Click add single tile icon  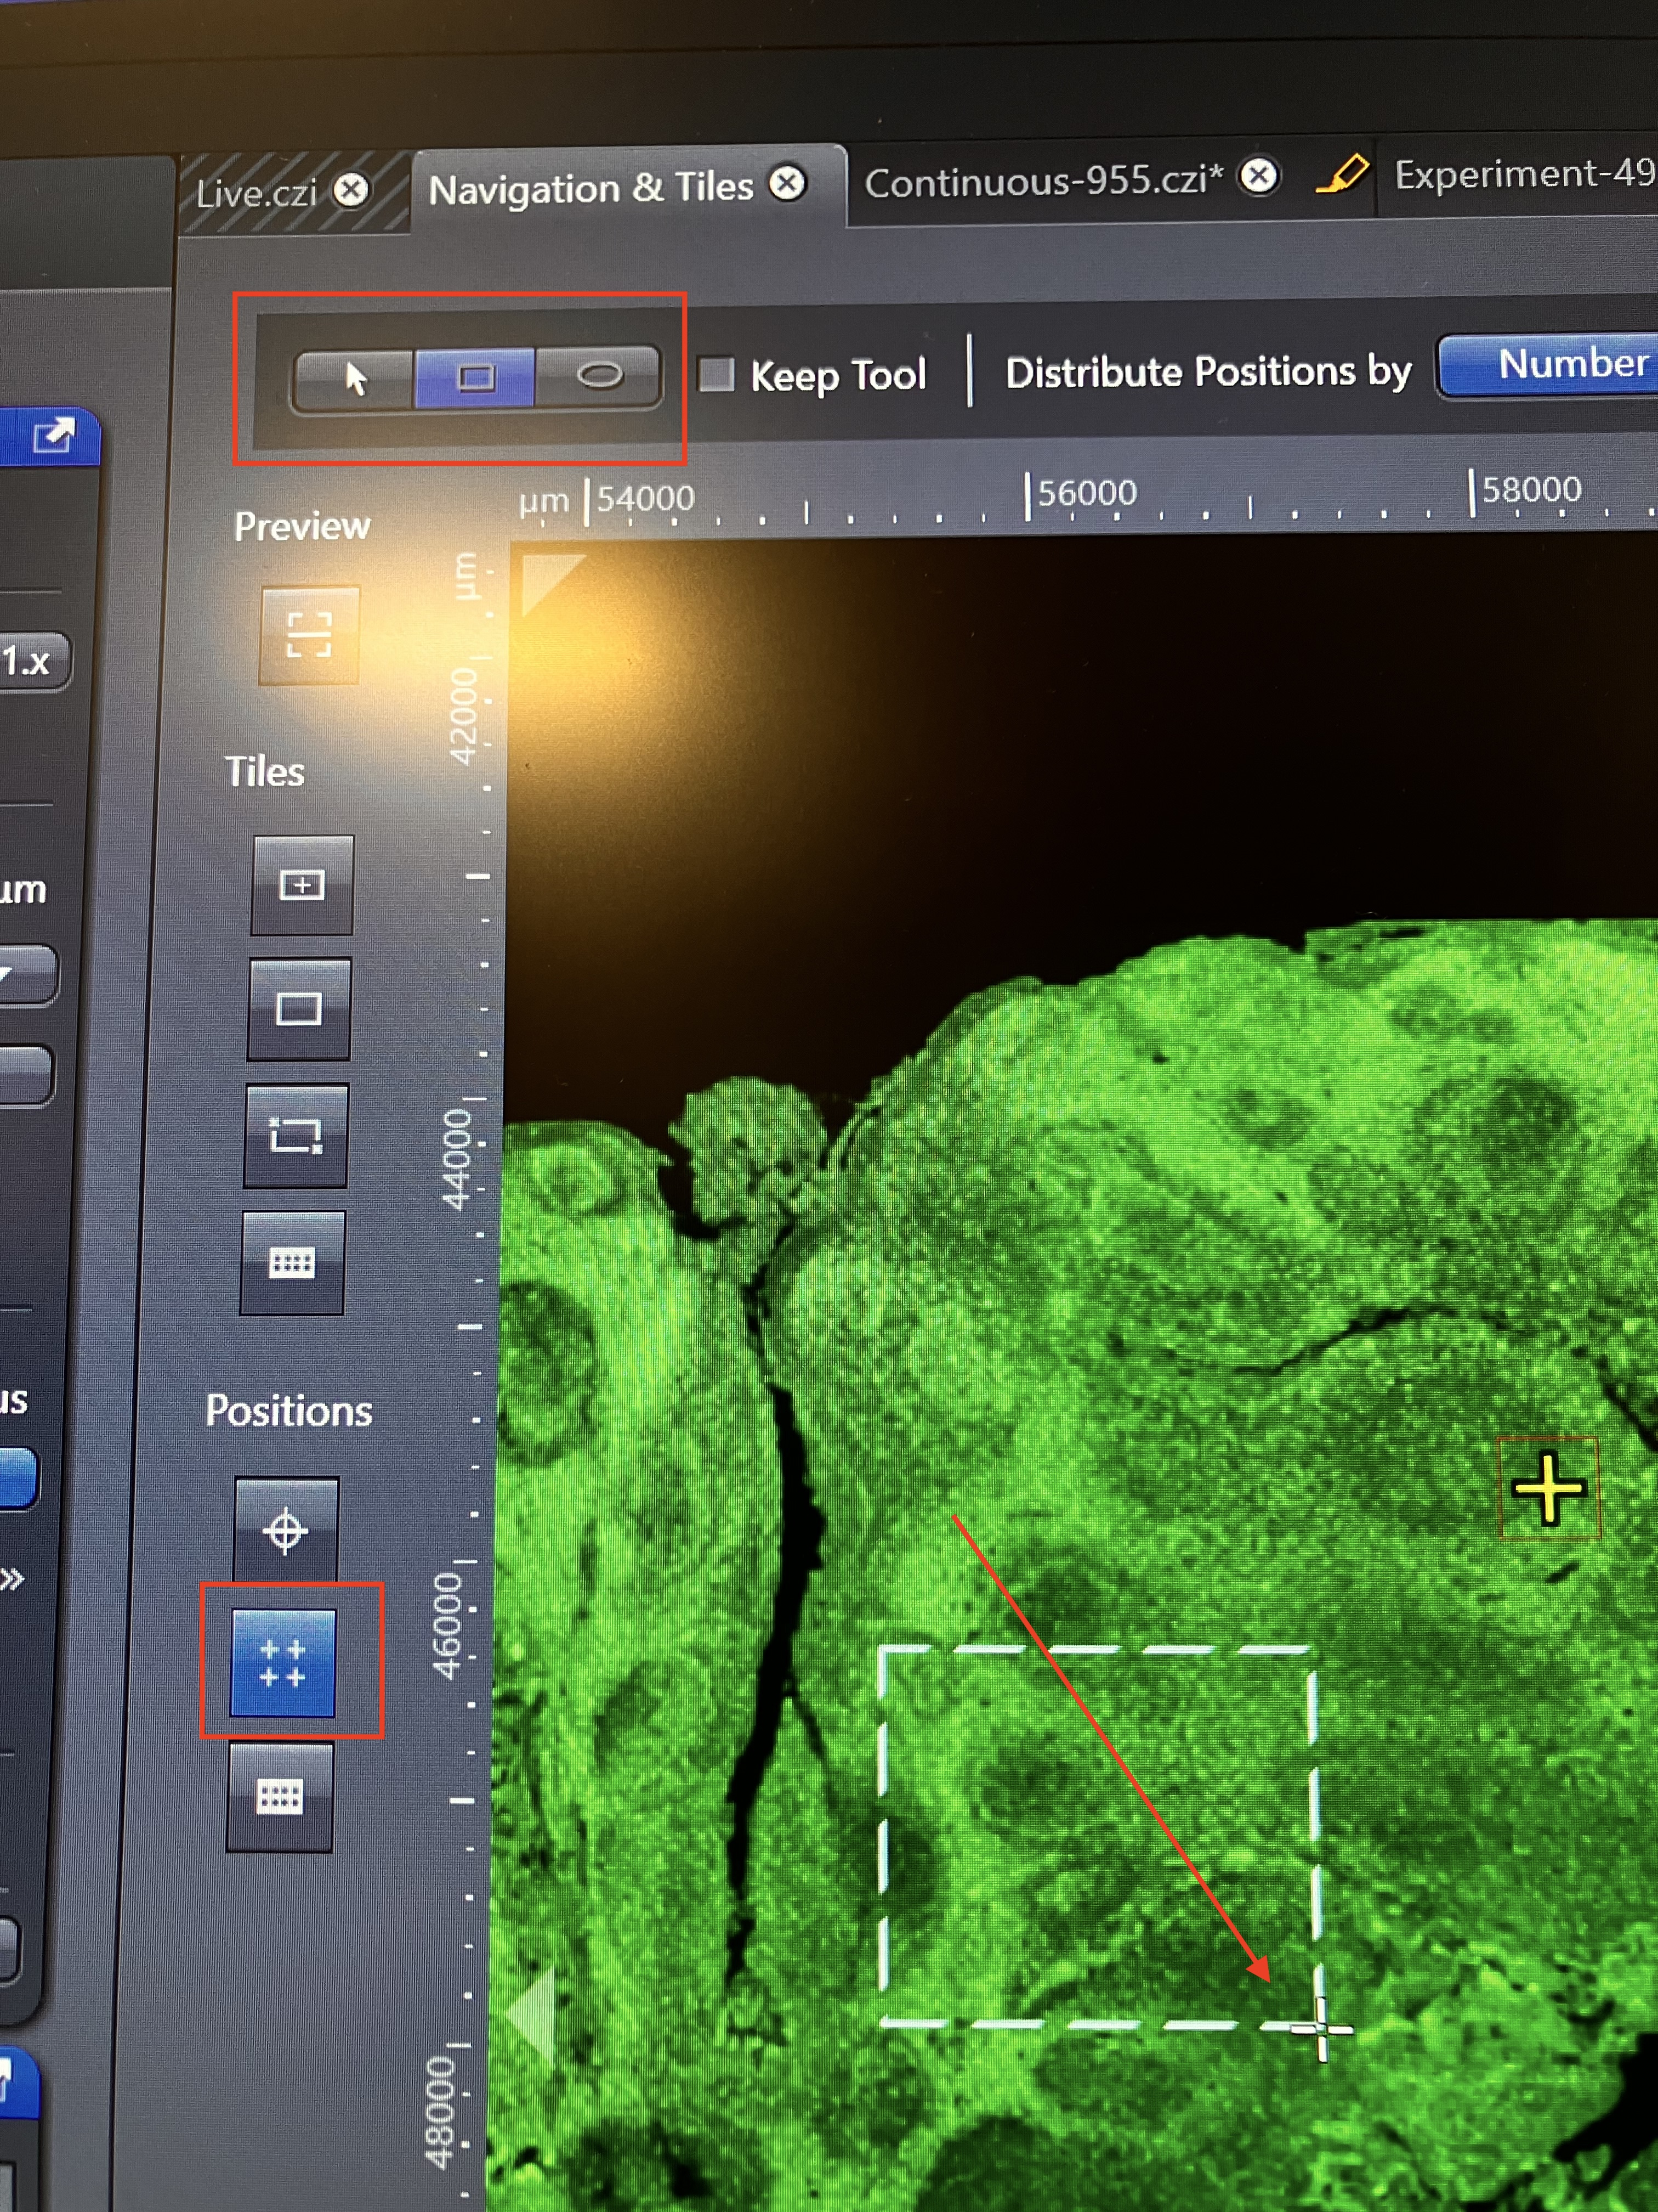[x=302, y=885]
